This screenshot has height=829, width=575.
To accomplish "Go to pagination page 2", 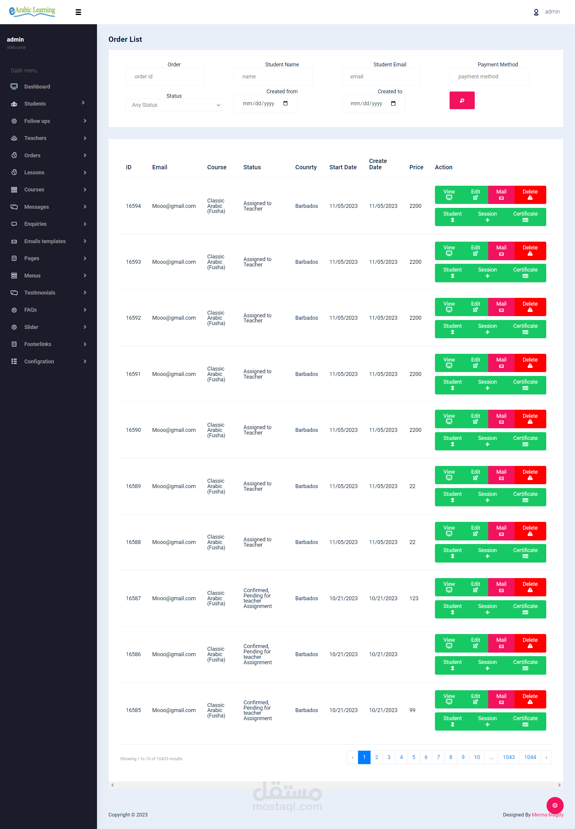I will 377,757.
